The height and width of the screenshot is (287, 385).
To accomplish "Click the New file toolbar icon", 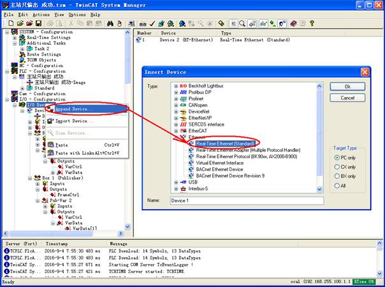I will point(6,24).
